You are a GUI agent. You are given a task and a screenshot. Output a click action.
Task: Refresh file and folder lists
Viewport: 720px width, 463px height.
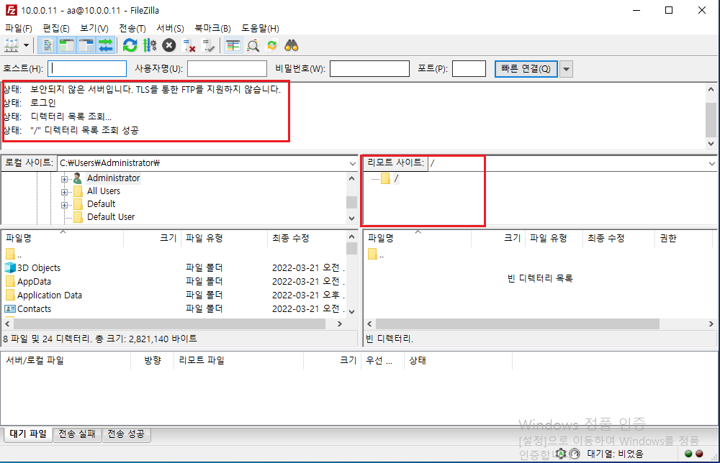click(130, 45)
